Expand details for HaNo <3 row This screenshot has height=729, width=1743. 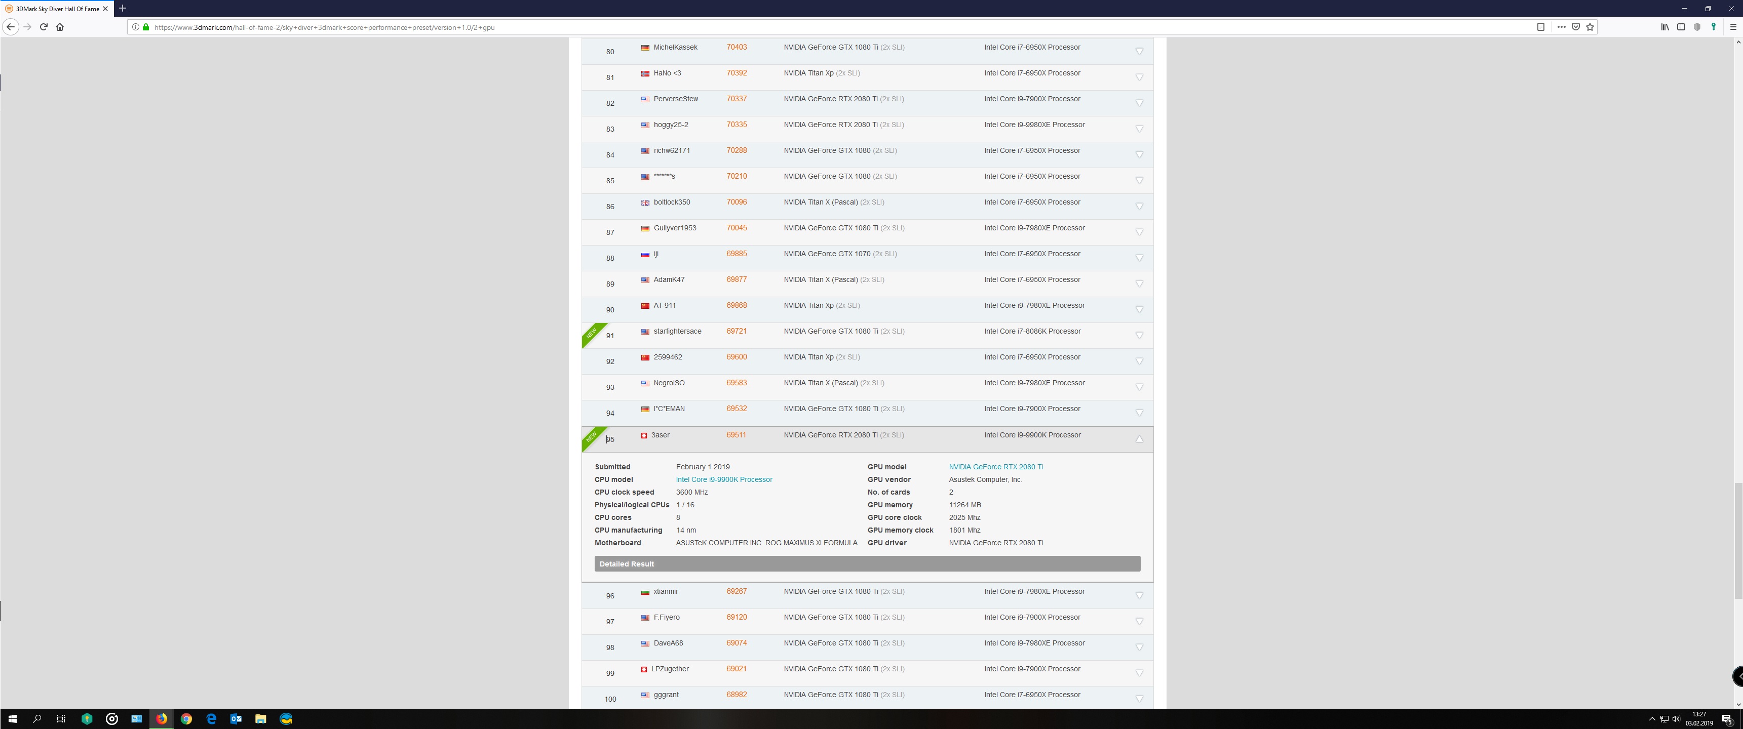(x=1139, y=77)
